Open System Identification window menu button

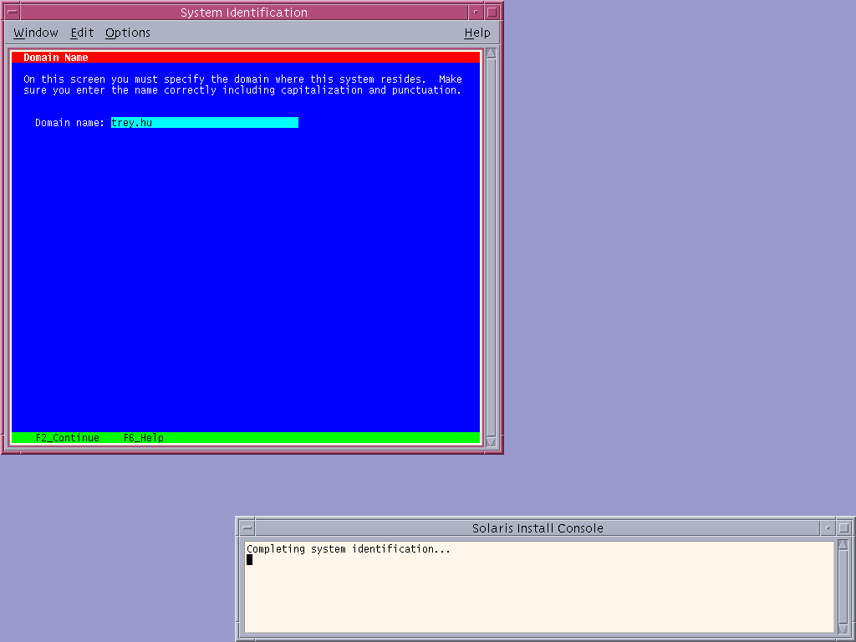12,12
